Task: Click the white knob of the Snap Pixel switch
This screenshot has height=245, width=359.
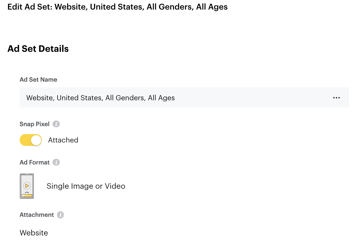Action: tap(36, 140)
